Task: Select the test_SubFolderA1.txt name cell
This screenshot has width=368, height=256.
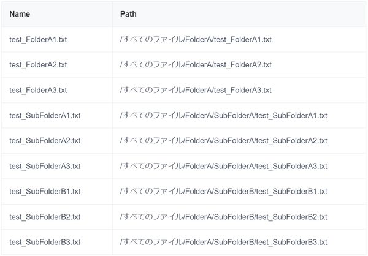Action: click(x=45, y=115)
